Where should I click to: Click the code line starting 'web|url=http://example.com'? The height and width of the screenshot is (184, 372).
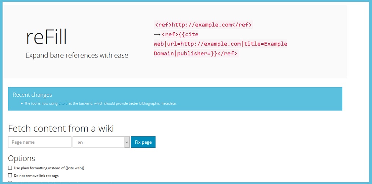pyautogui.click(x=220, y=44)
